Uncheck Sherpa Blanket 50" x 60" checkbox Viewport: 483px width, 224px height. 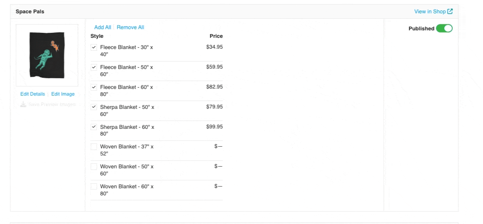coord(94,107)
